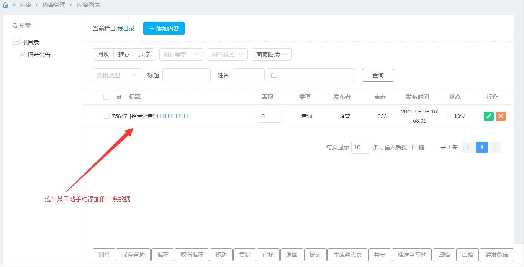Select 根目录 in the tree

pos(30,42)
